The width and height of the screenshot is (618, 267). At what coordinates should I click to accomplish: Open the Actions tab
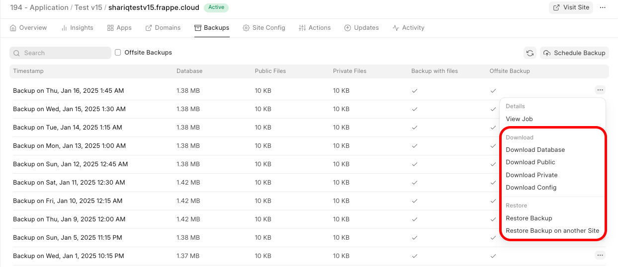coord(315,28)
